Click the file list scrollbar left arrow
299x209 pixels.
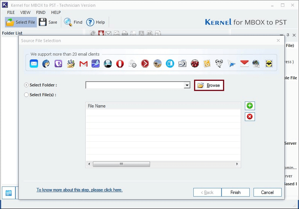click(x=89, y=164)
